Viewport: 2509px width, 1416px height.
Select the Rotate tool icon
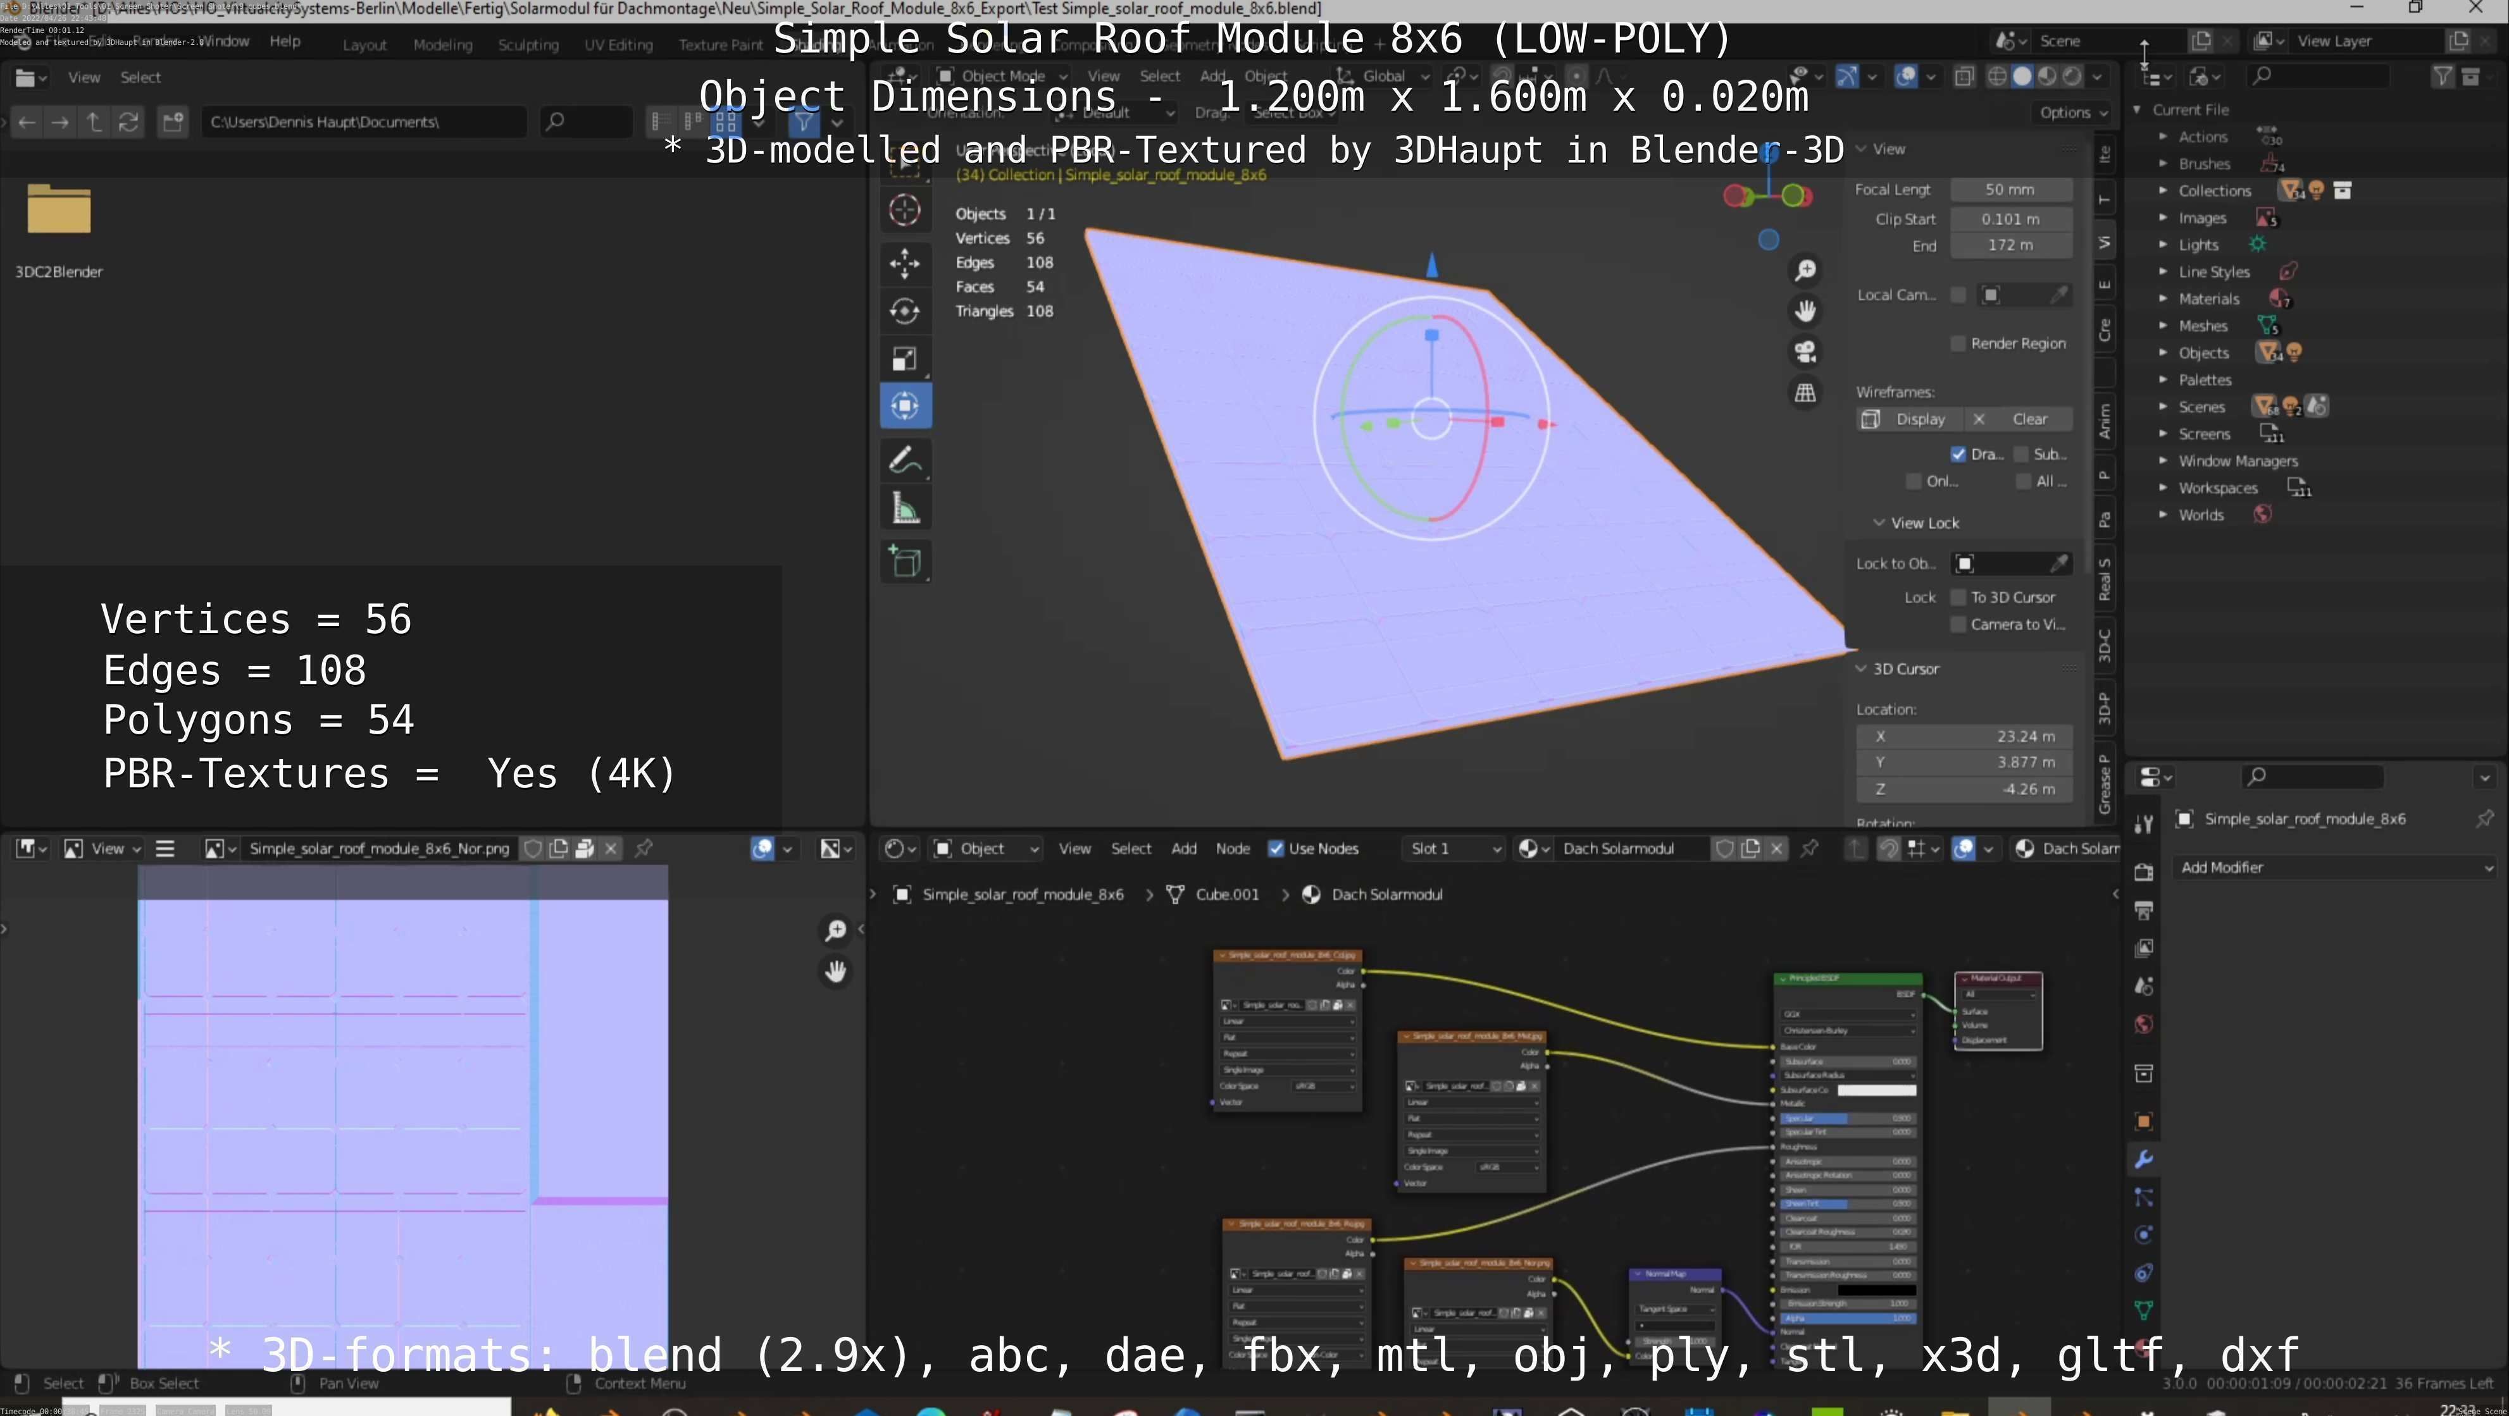pos(905,311)
